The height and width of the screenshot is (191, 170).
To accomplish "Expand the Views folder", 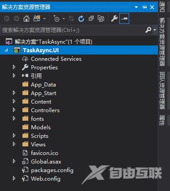I will click(14, 144).
